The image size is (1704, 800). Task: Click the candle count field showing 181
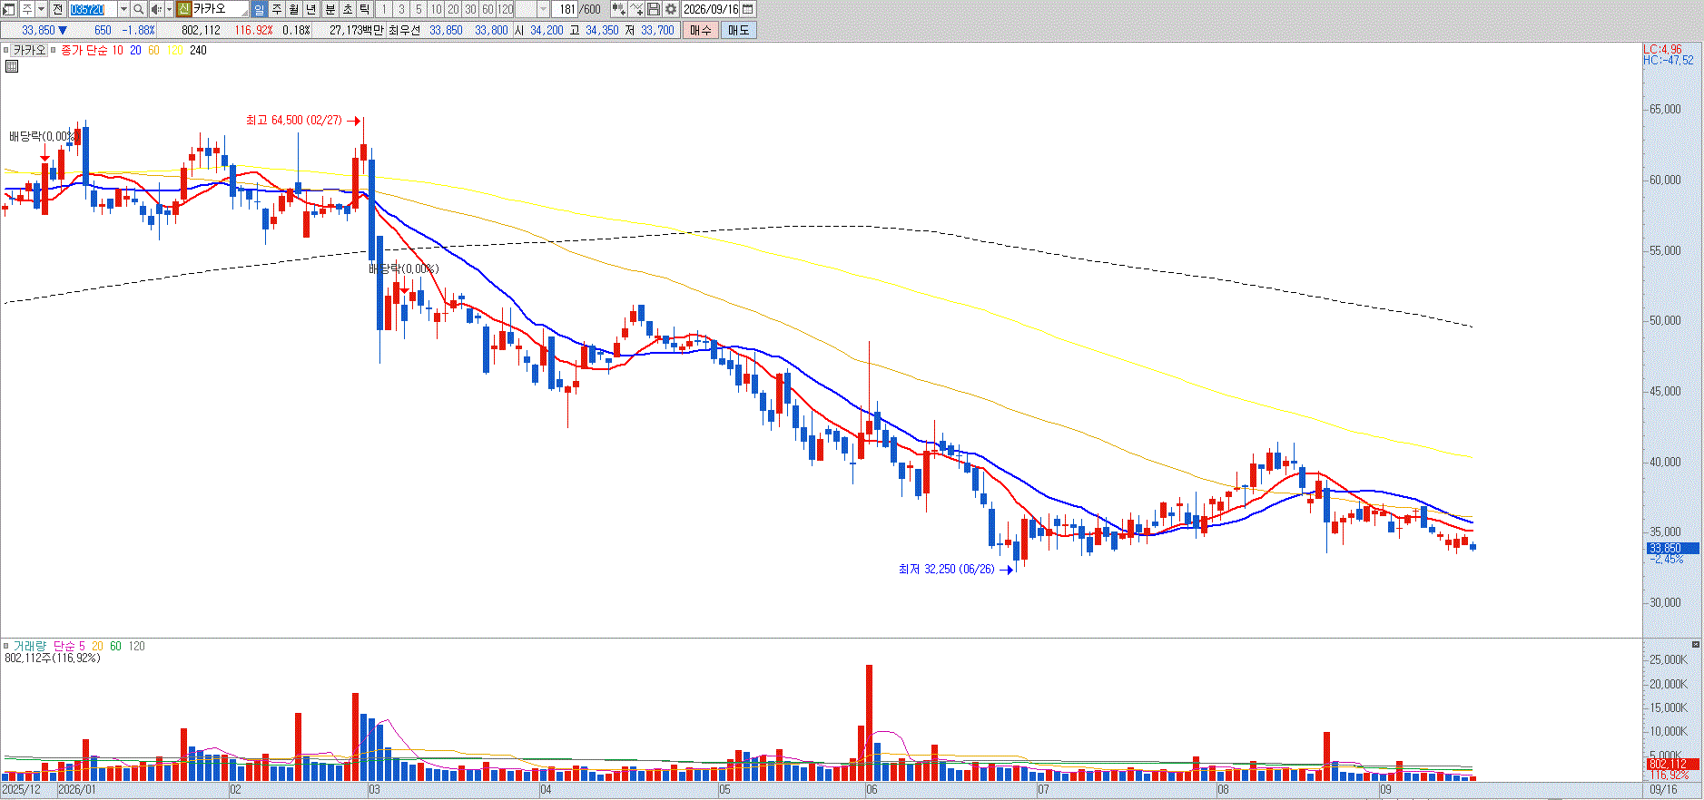pos(566,9)
